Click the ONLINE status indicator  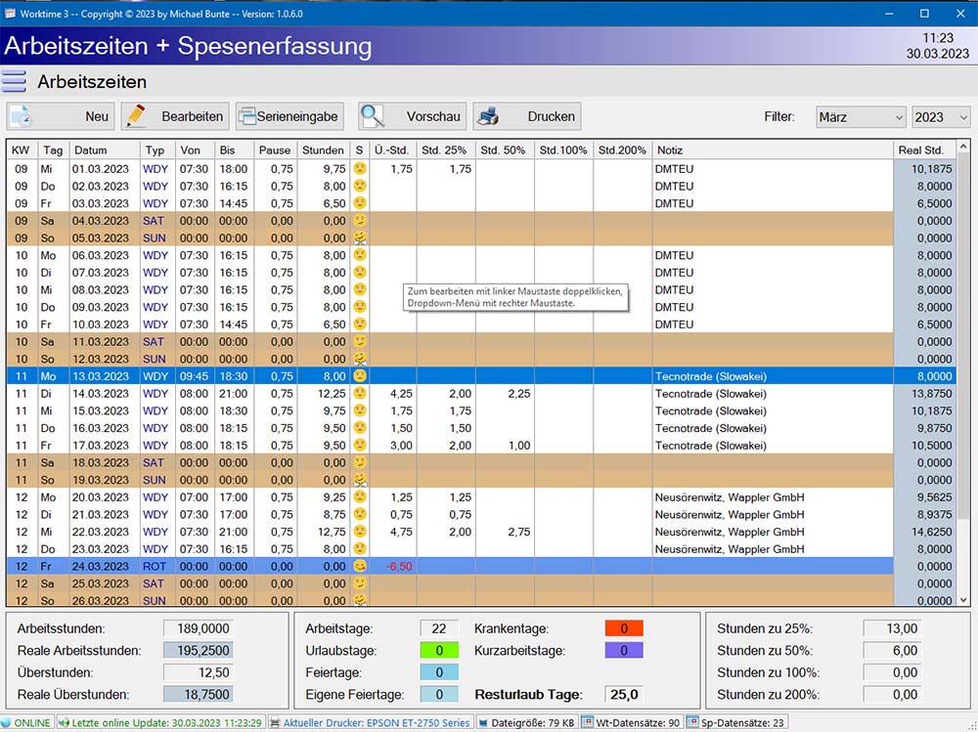click(26, 722)
